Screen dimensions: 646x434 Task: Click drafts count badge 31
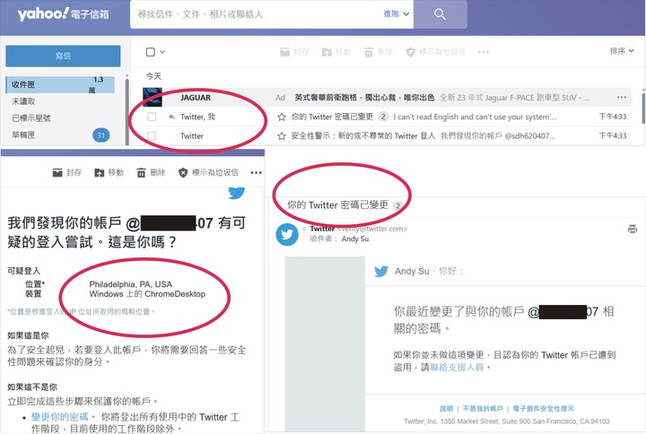tap(100, 135)
